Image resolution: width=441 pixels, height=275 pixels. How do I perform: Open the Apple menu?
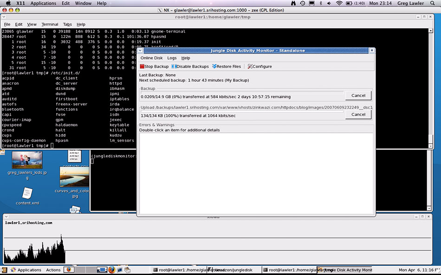(x=8, y=3)
